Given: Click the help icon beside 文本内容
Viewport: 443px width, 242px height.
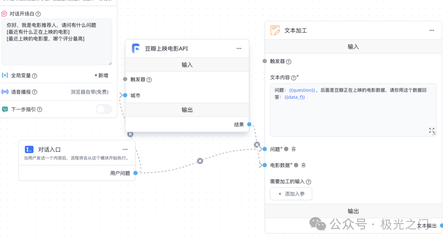Looking at the screenshot, I should 294,78.
